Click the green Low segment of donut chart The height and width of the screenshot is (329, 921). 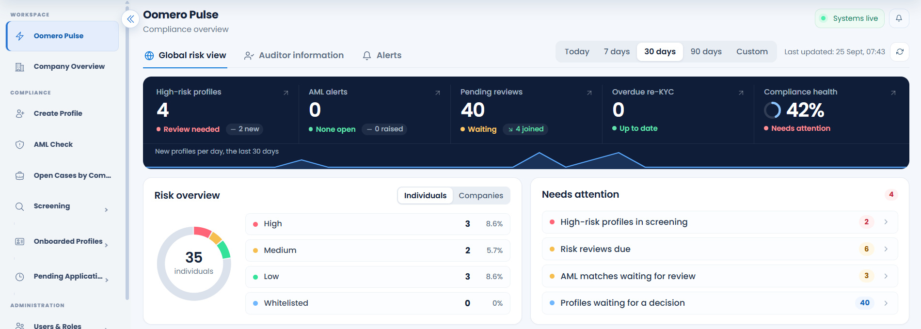pyautogui.click(x=224, y=250)
